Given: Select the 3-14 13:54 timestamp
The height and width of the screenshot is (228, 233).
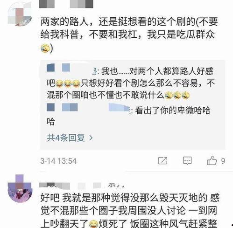Looking at the screenshot, I should pos(58,161).
